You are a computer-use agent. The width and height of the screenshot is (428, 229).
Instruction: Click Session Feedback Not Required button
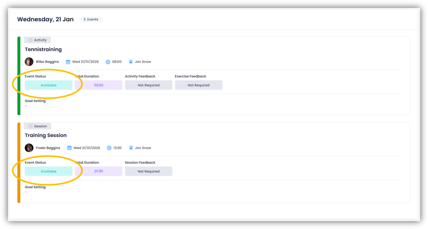coord(148,171)
